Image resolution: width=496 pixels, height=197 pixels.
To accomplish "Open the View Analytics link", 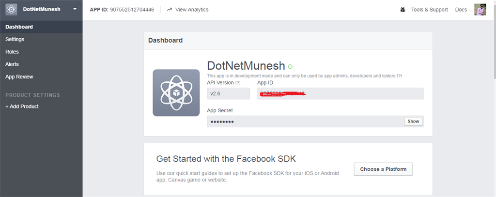I will click(192, 9).
